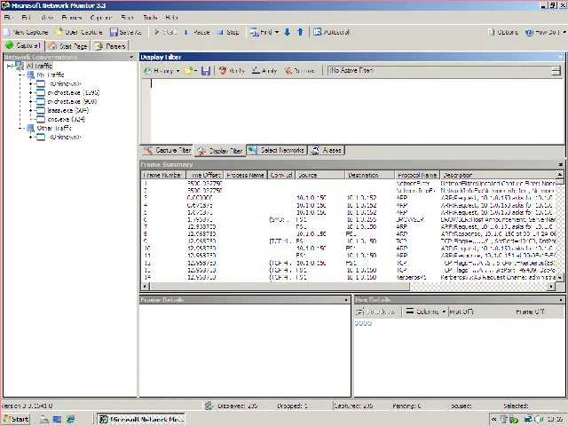Apply the display filter
568x426 pixels.
(264, 71)
